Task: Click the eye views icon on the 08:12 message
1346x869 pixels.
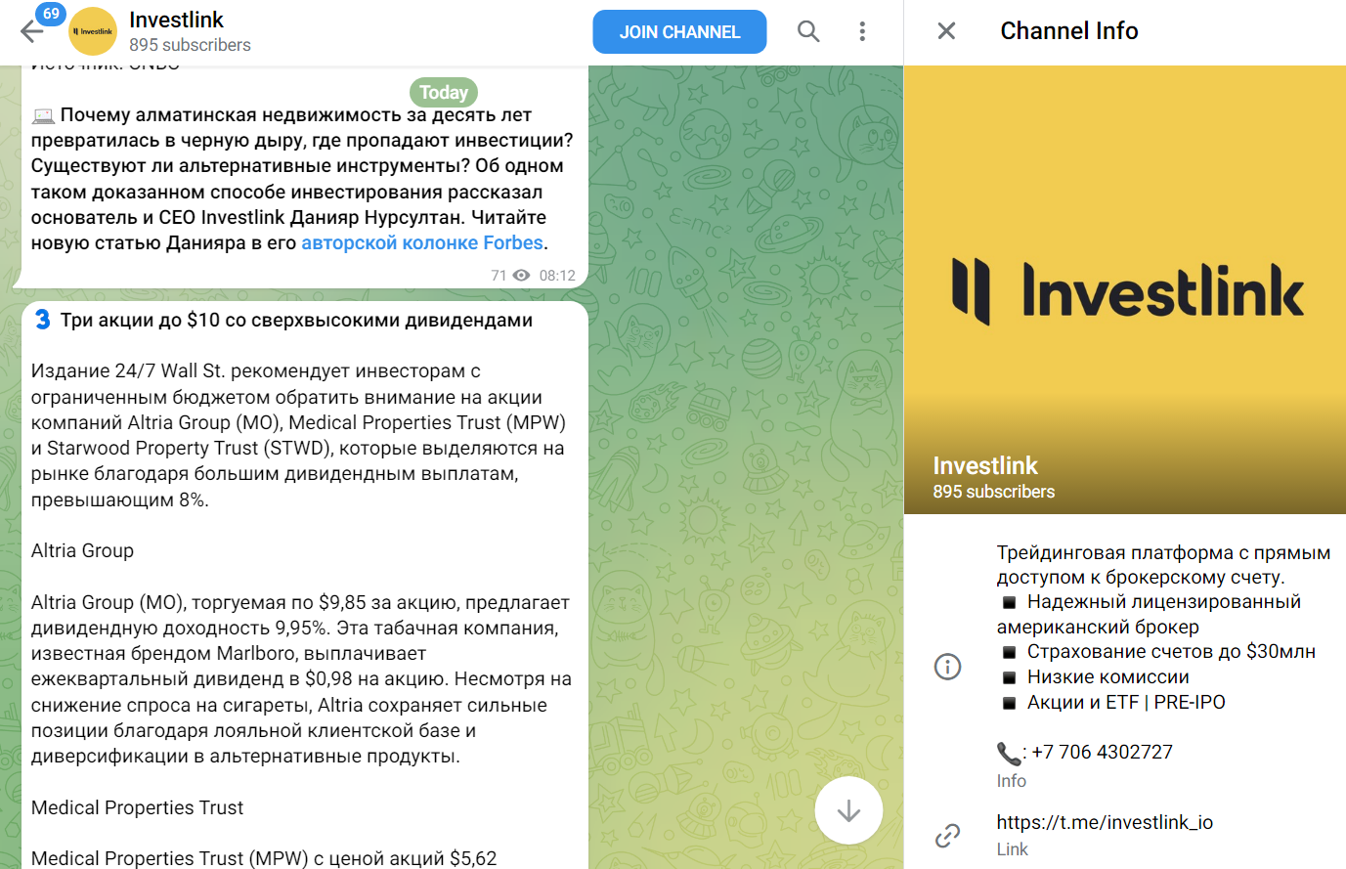Action: pos(522,276)
